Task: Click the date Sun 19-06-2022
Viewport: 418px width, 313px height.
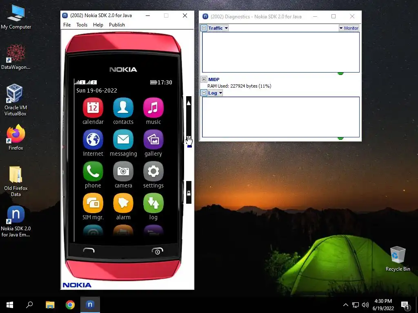Action: pyautogui.click(x=97, y=90)
